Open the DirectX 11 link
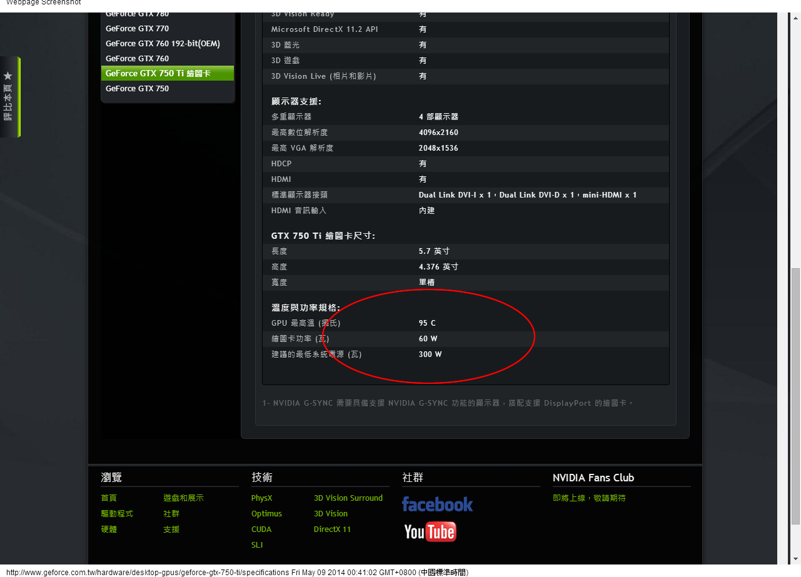Image resolution: width=801 pixels, height=577 pixels. (333, 529)
